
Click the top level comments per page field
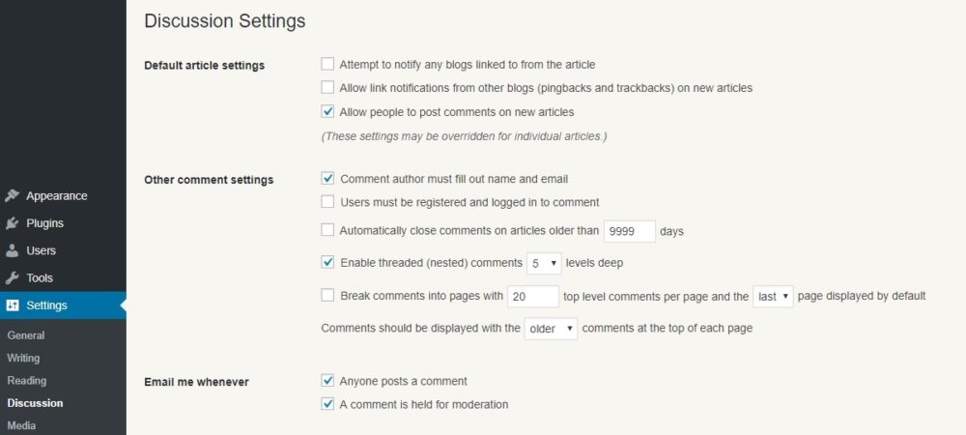tap(533, 297)
